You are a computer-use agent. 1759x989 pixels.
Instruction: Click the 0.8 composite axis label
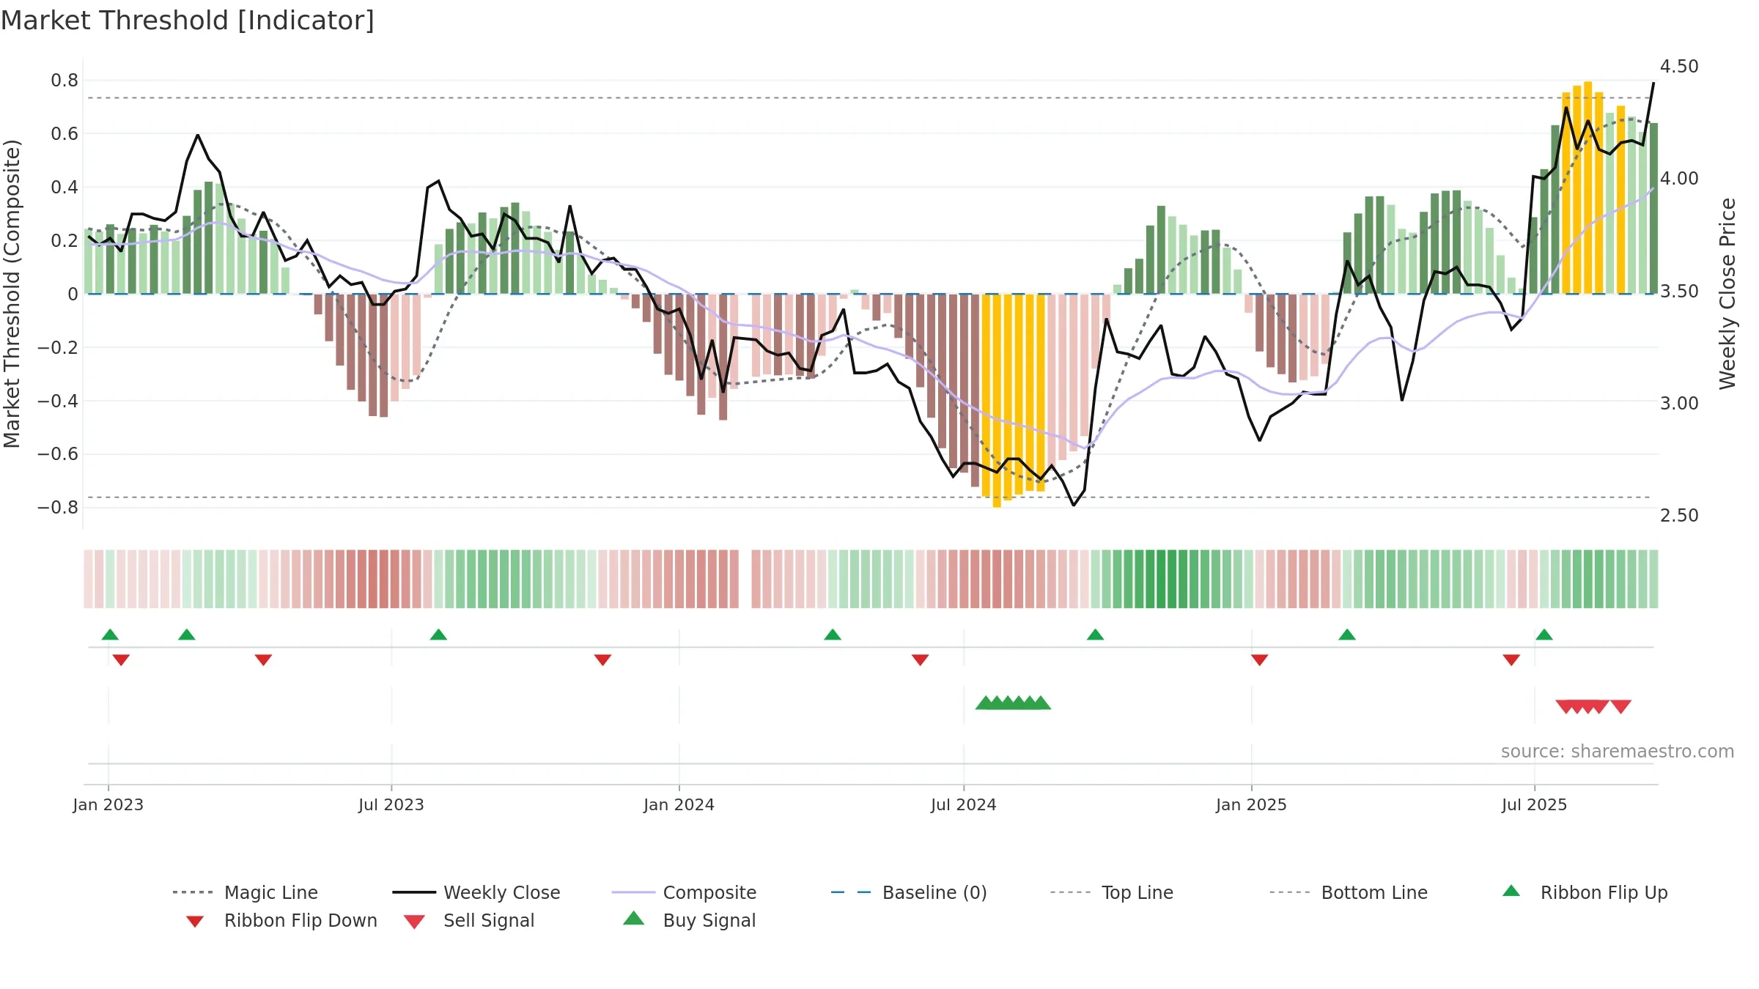[64, 81]
